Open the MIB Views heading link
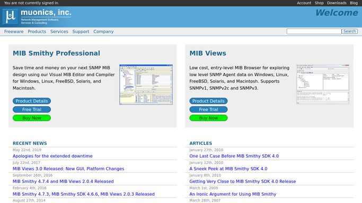362x203 pixels. click(208, 53)
